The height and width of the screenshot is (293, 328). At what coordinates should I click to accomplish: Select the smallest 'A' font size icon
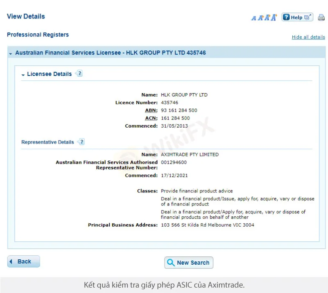pyautogui.click(x=253, y=18)
